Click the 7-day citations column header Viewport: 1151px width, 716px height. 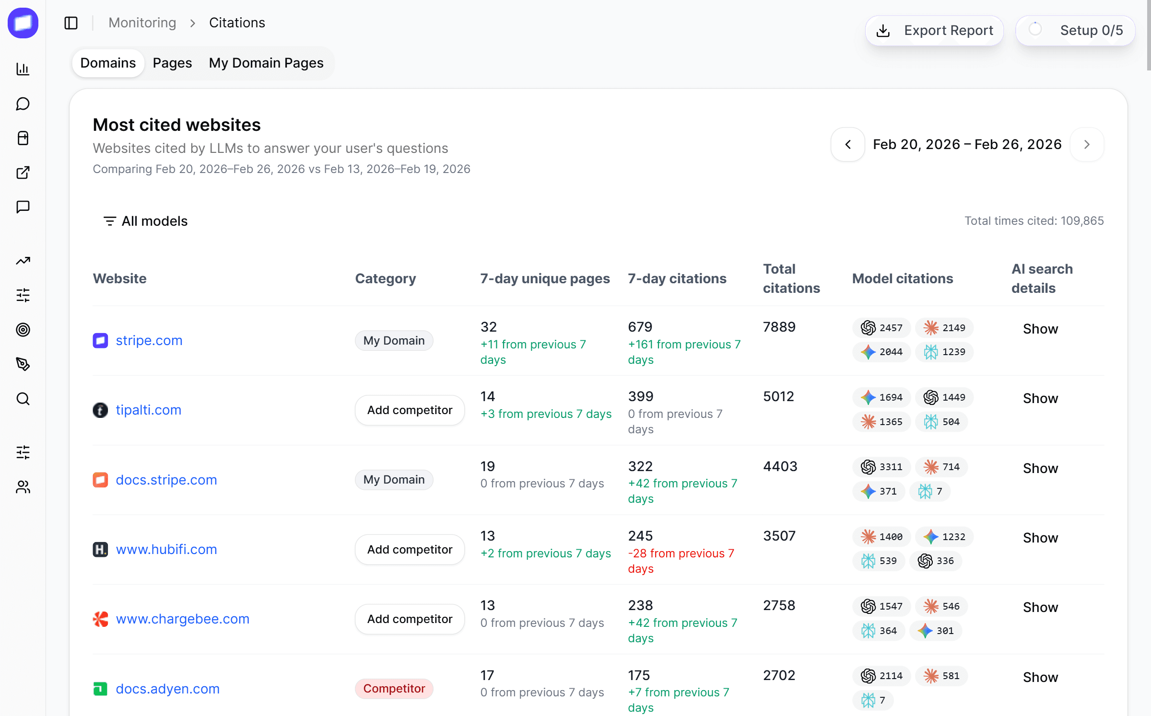pyautogui.click(x=677, y=278)
